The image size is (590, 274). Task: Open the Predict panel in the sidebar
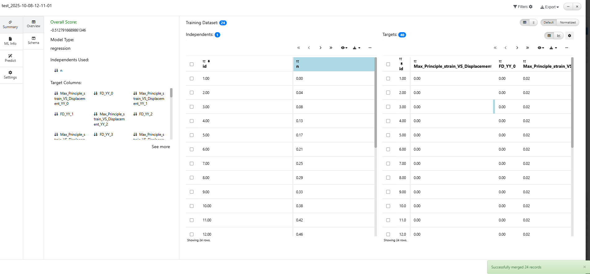10,58
